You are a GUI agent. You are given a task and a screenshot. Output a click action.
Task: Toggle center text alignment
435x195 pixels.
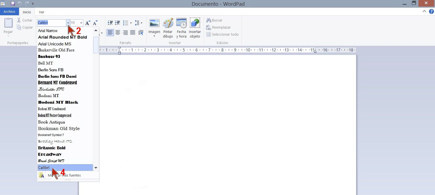[x=118, y=33]
